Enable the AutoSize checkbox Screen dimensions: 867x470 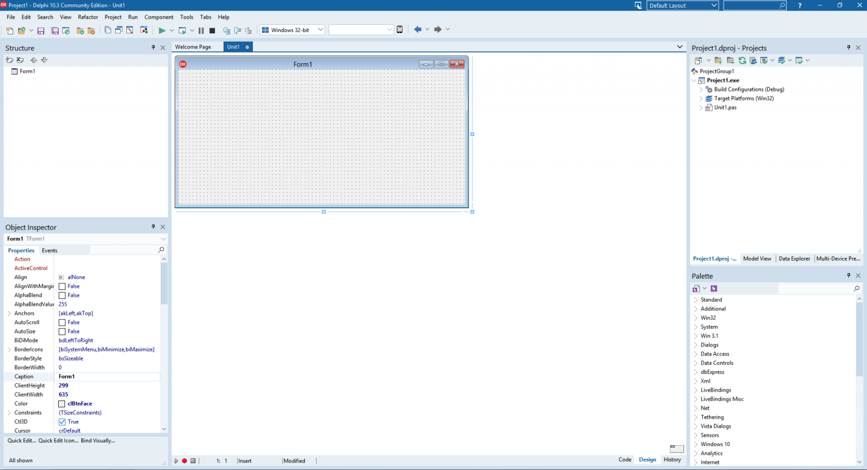62,332
